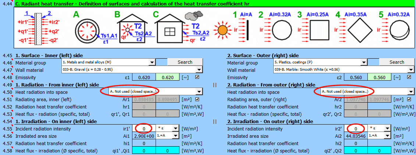The width and height of the screenshot is (416, 155).
Task: Open outer Wall material Marble dropdown
Action: coord(411,70)
